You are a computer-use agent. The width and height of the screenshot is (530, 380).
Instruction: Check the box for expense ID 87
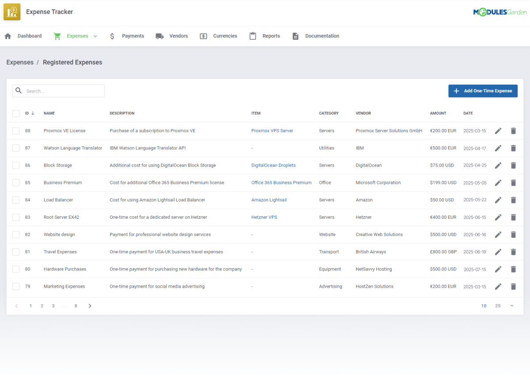[16, 148]
